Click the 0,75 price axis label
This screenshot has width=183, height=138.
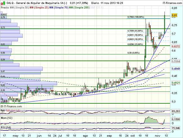[x=174, y=25]
